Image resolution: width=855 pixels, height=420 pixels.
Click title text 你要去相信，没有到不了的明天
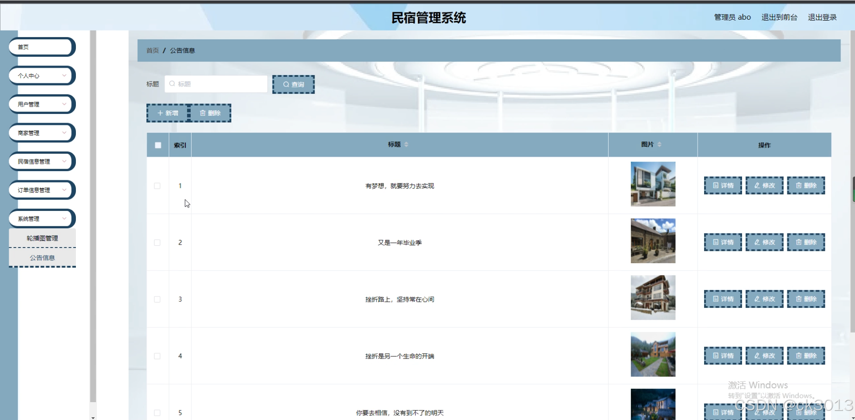[400, 413]
